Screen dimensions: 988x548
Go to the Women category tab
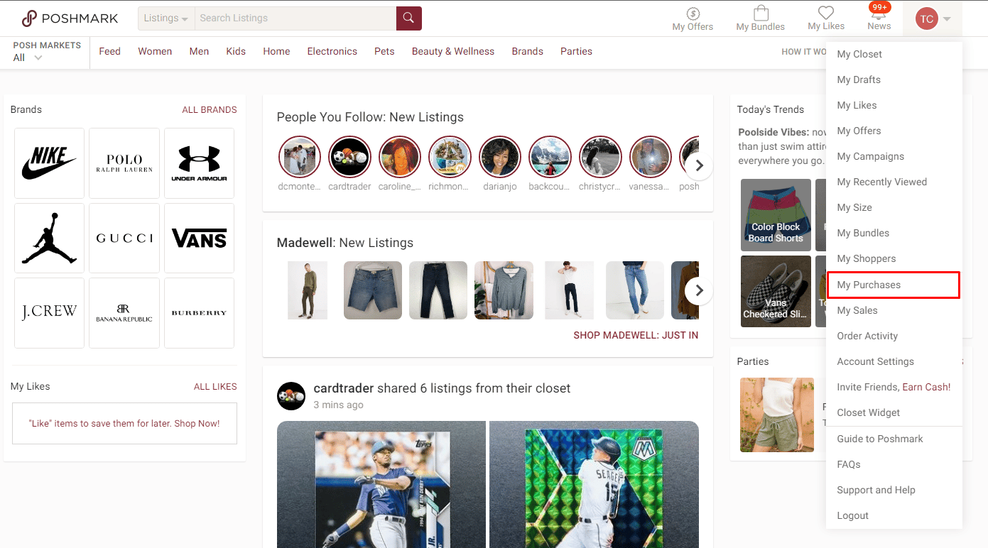[x=155, y=51]
